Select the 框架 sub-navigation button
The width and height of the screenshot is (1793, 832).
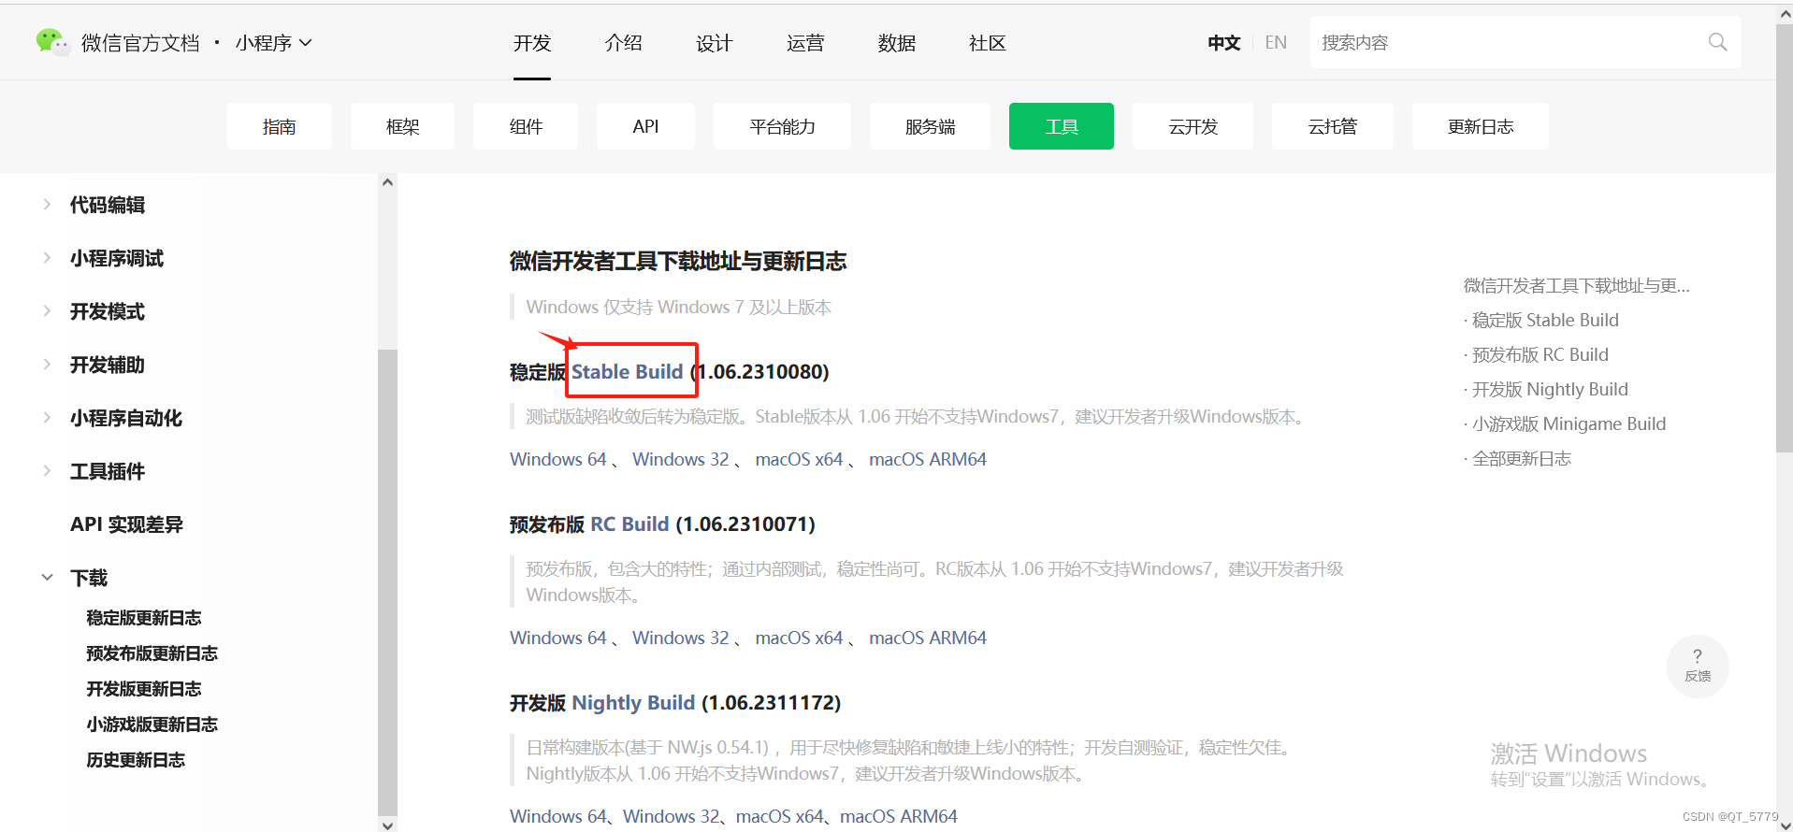click(402, 126)
